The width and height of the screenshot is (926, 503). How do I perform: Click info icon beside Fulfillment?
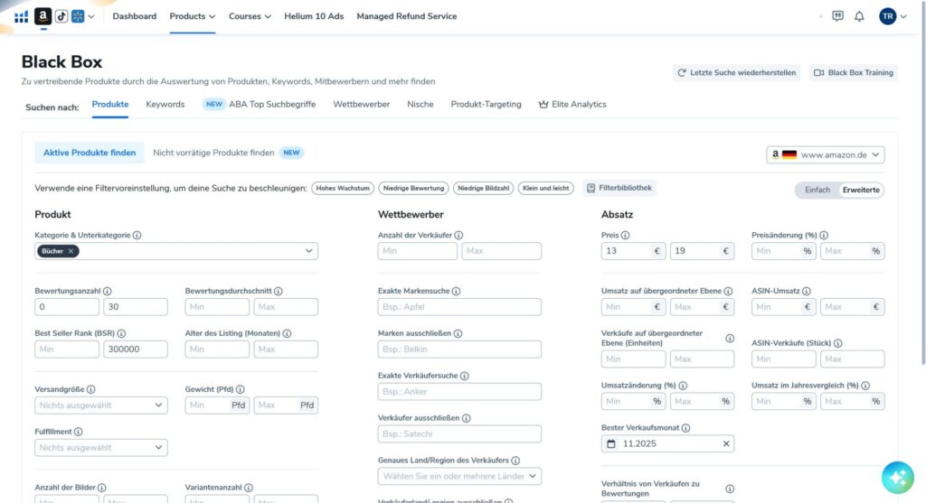pyautogui.click(x=78, y=433)
